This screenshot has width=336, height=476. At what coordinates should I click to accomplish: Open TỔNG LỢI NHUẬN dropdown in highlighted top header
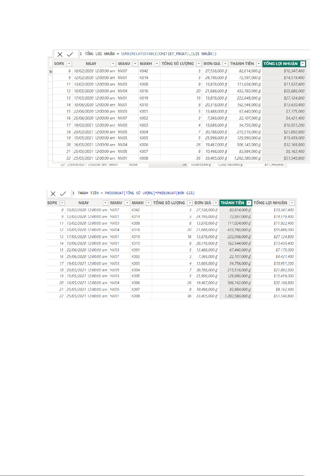(x=303, y=64)
